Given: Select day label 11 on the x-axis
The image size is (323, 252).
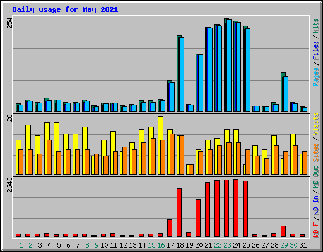Looking at the screenshot, I should 114,245.
